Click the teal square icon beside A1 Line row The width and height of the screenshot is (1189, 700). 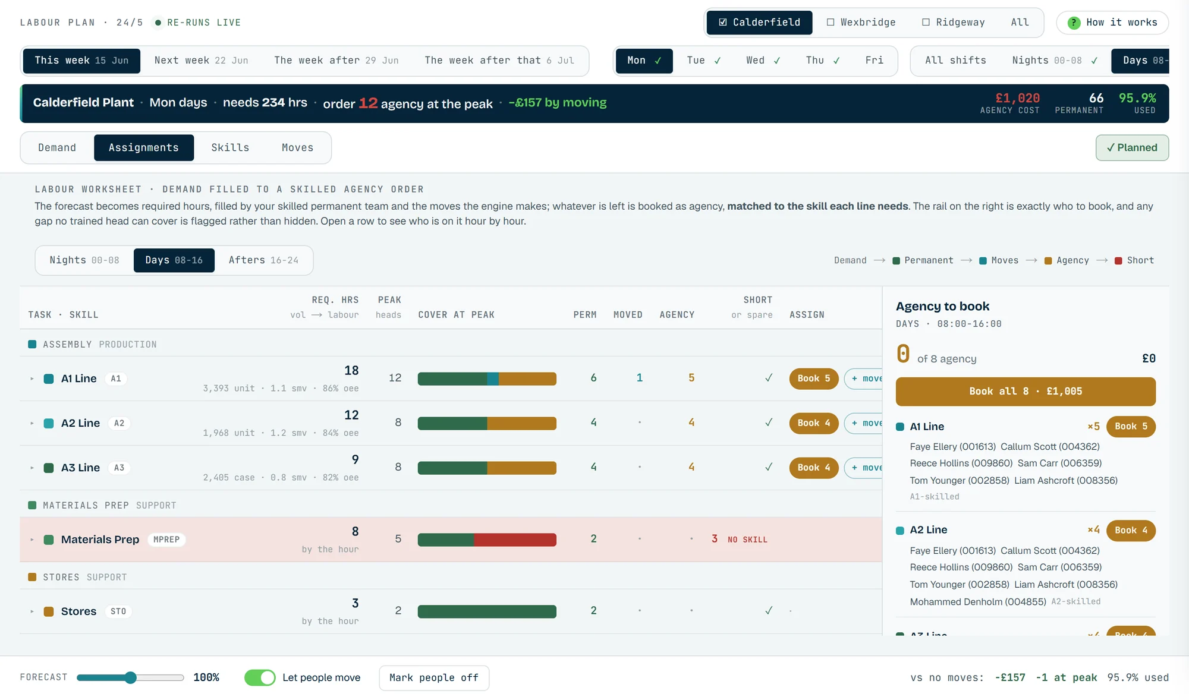(x=49, y=379)
